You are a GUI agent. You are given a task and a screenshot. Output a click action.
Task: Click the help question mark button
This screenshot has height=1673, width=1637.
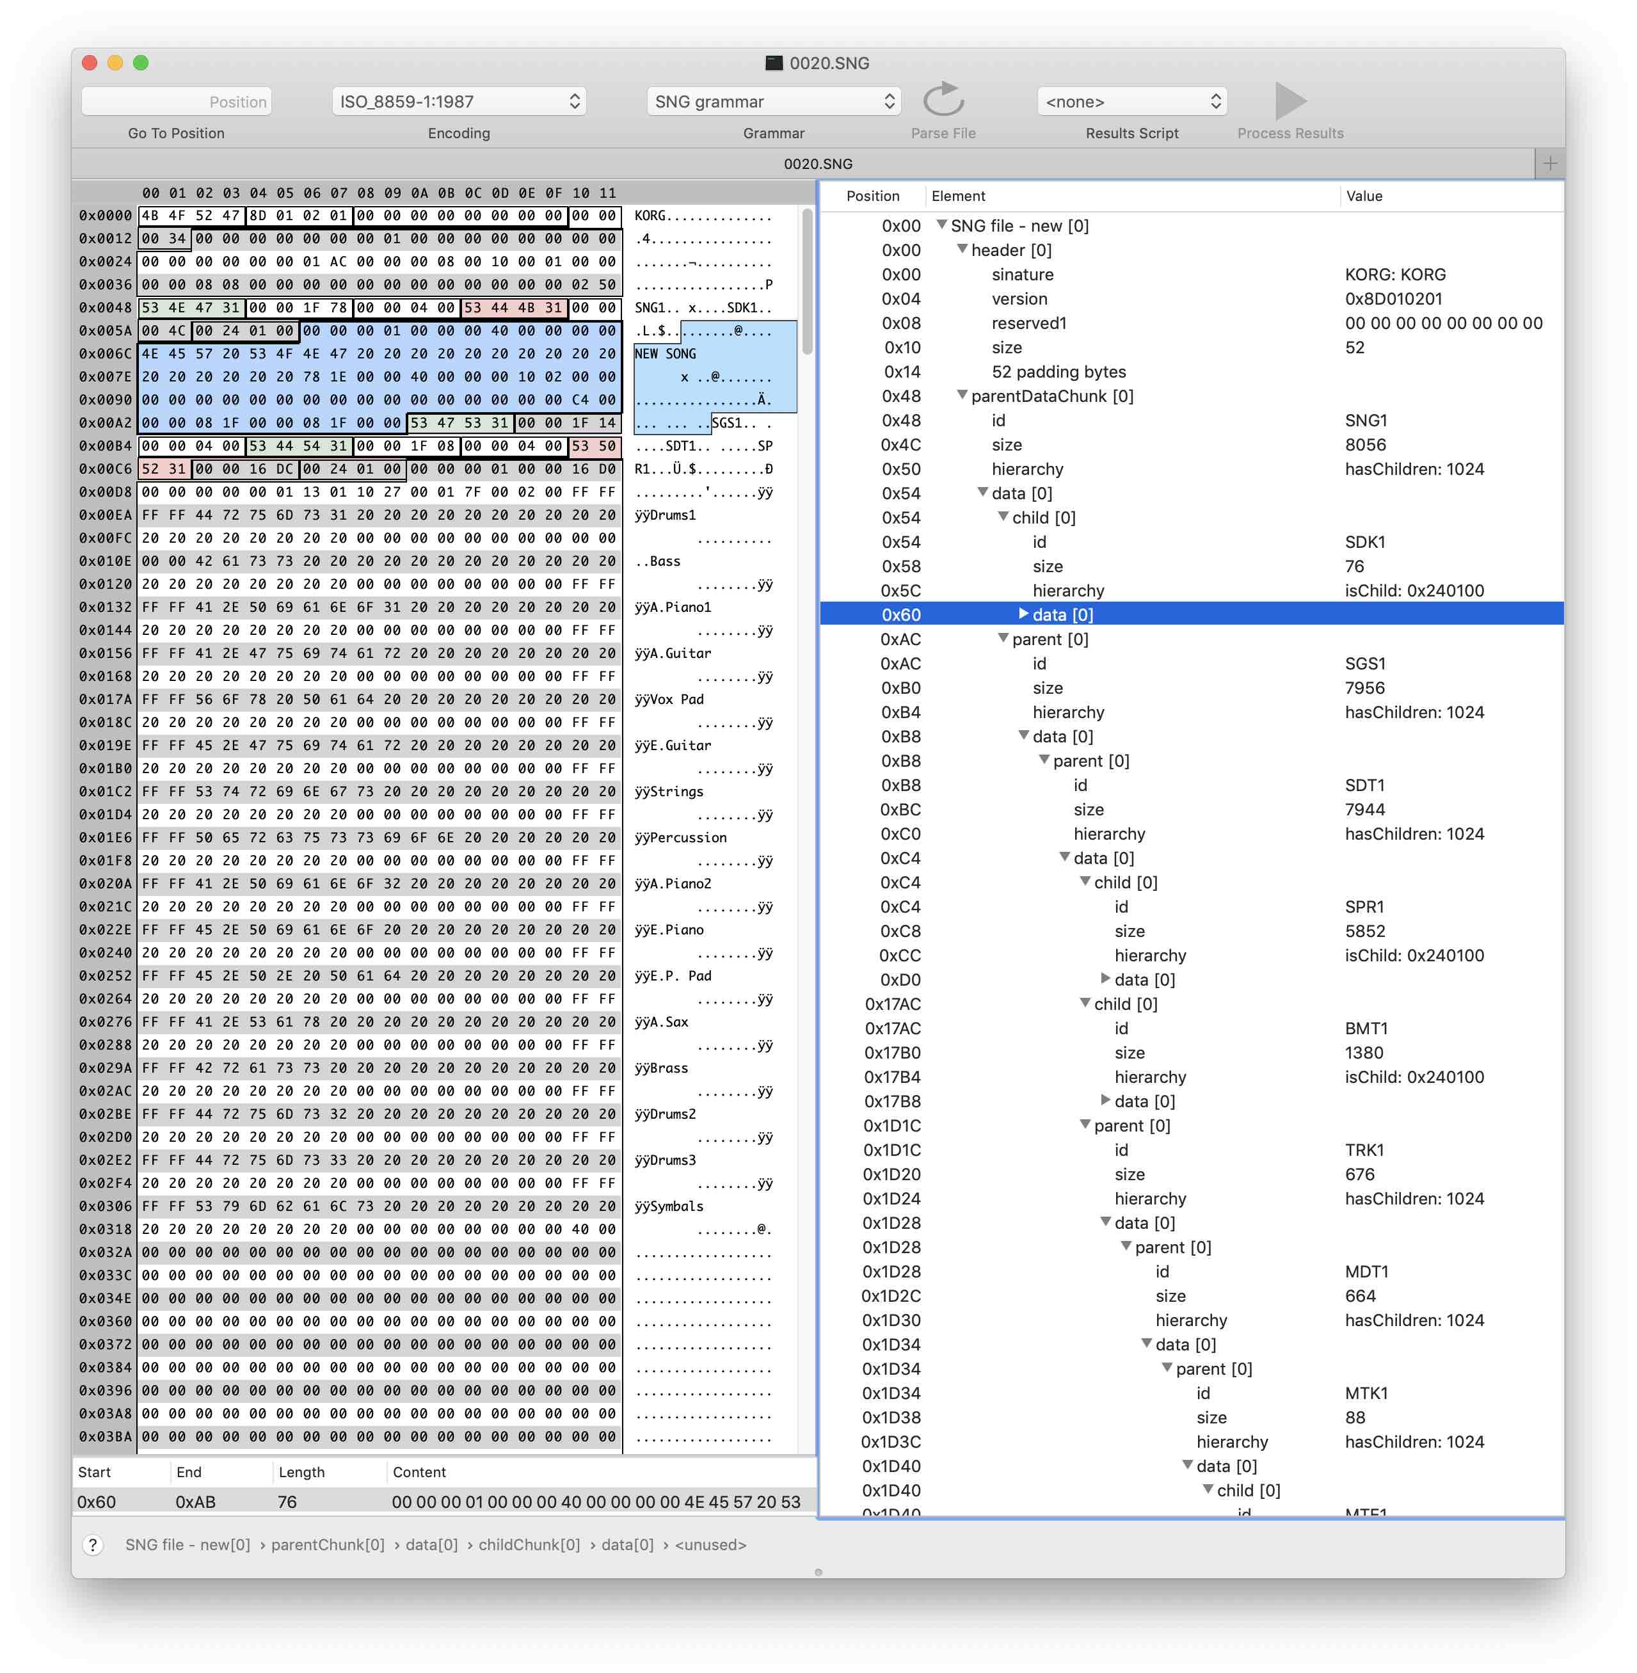tap(93, 1545)
